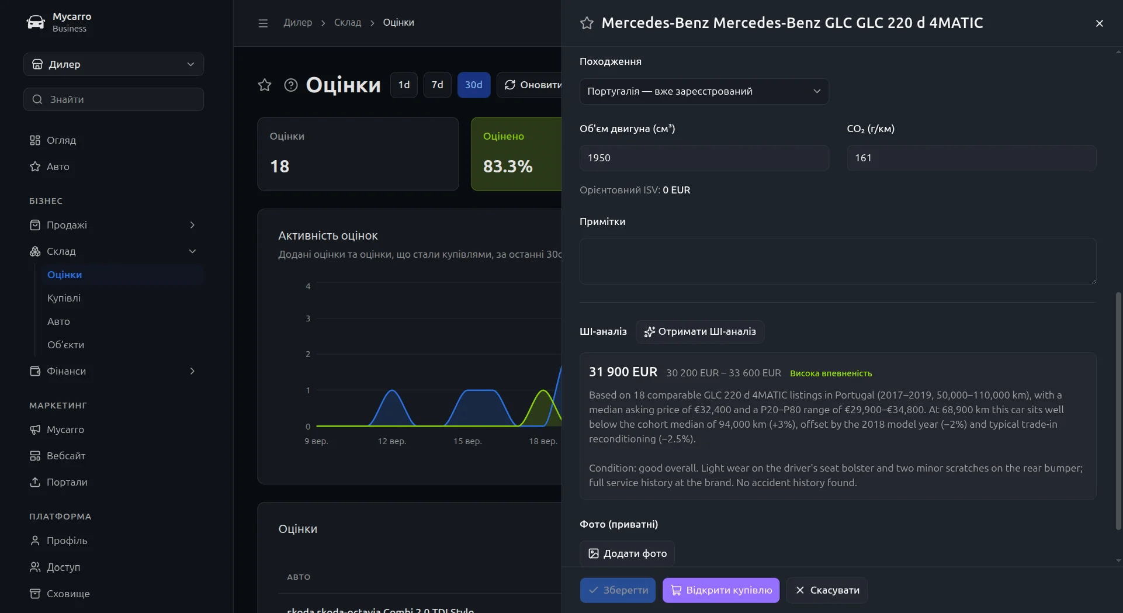Select the 30d period
Image resolution: width=1123 pixels, height=613 pixels.
(473, 85)
